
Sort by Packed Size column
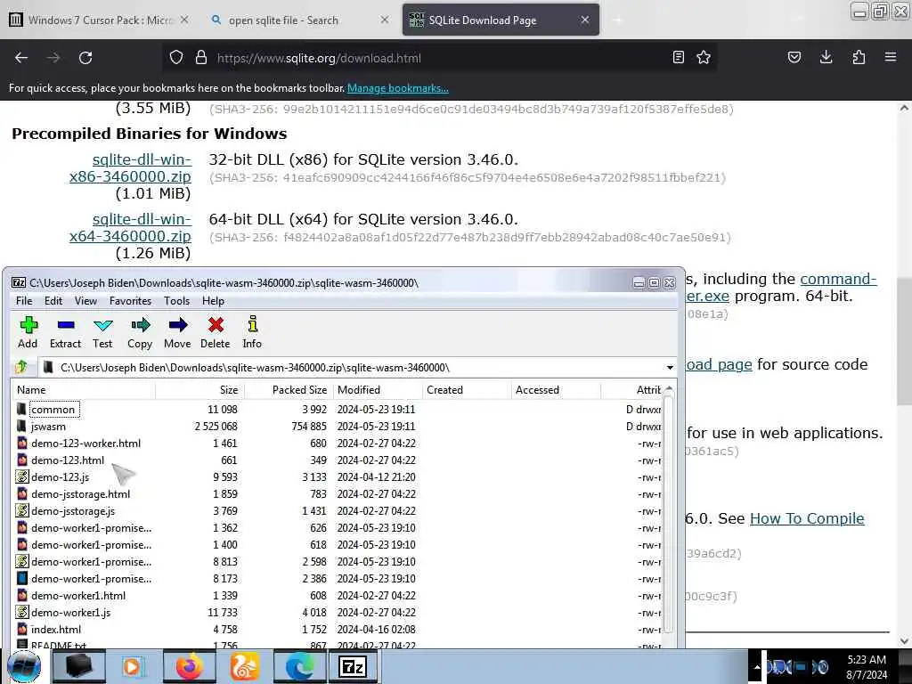coord(289,390)
